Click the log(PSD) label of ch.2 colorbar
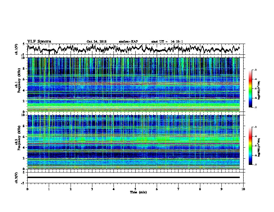 tap(259, 147)
